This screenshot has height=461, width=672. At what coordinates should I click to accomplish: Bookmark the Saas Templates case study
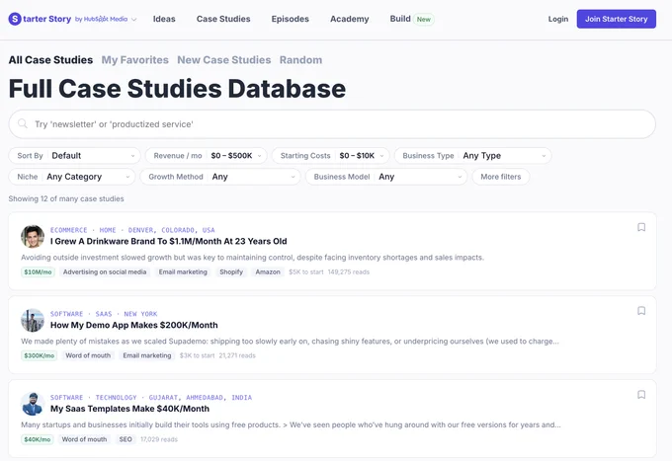click(x=641, y=395)
